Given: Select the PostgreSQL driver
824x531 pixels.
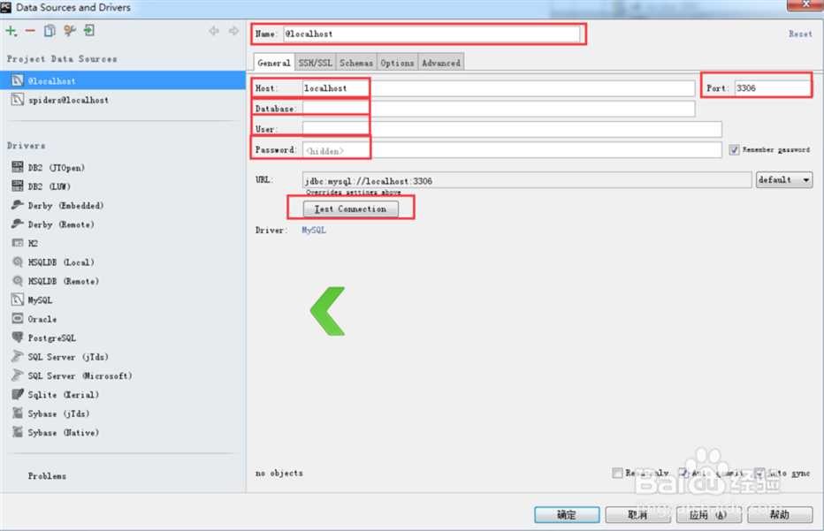Looking at the screenshot, I should [x=51, y=338].
